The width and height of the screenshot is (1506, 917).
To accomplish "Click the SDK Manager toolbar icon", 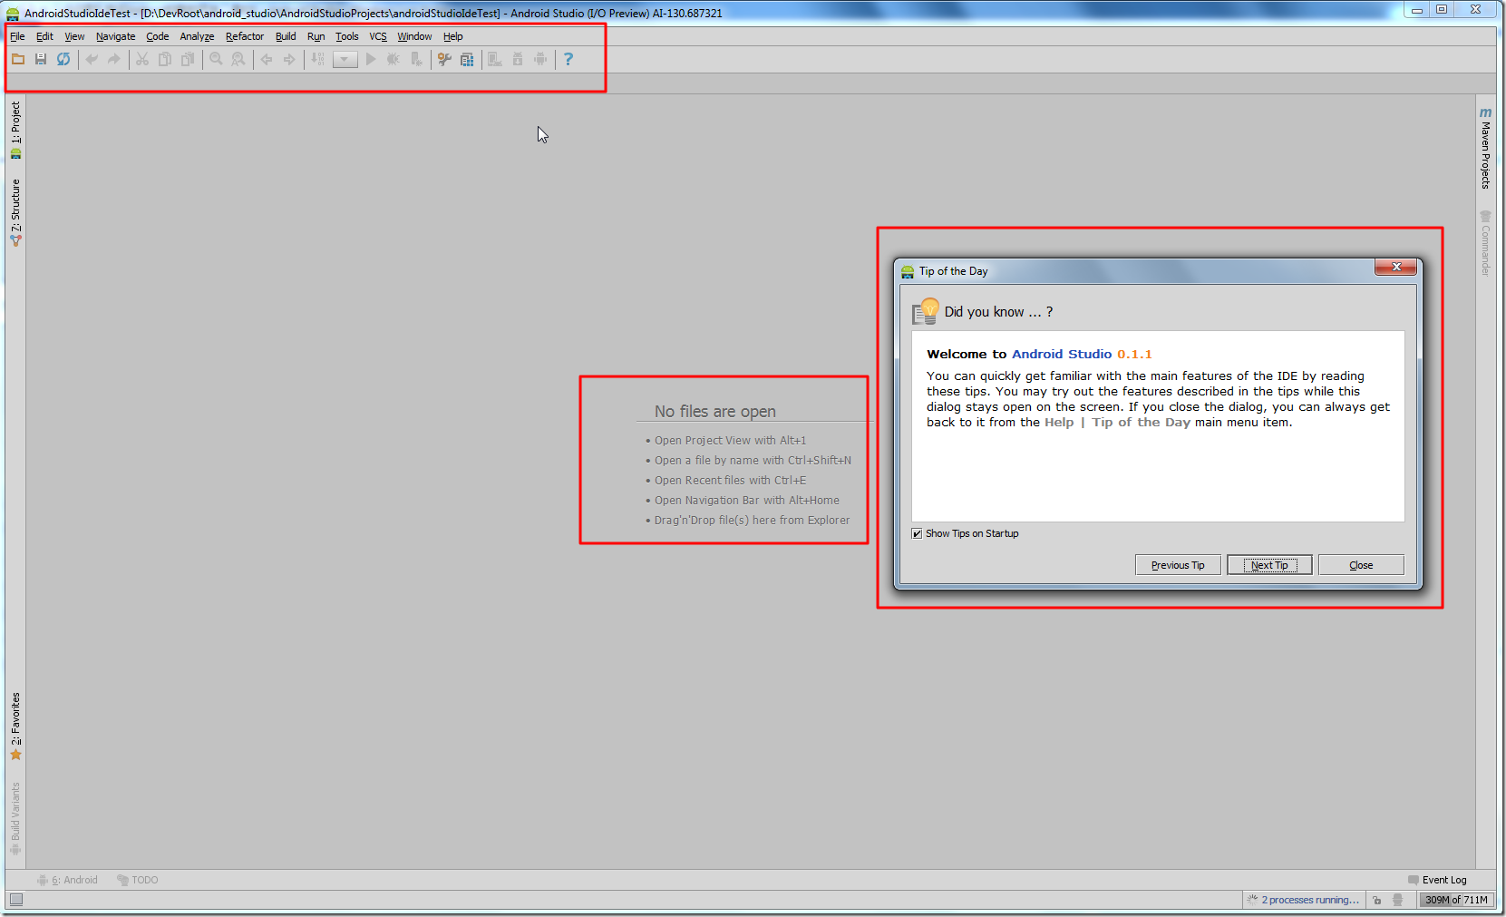I will 518,59.
